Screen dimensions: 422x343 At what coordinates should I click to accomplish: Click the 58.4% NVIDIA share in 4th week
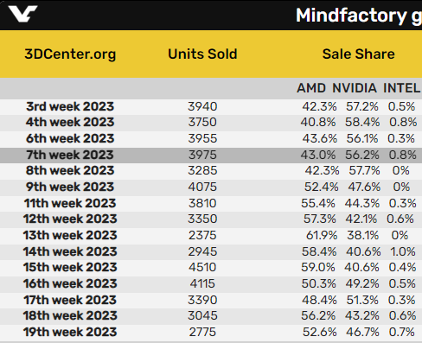pos(362,122)
